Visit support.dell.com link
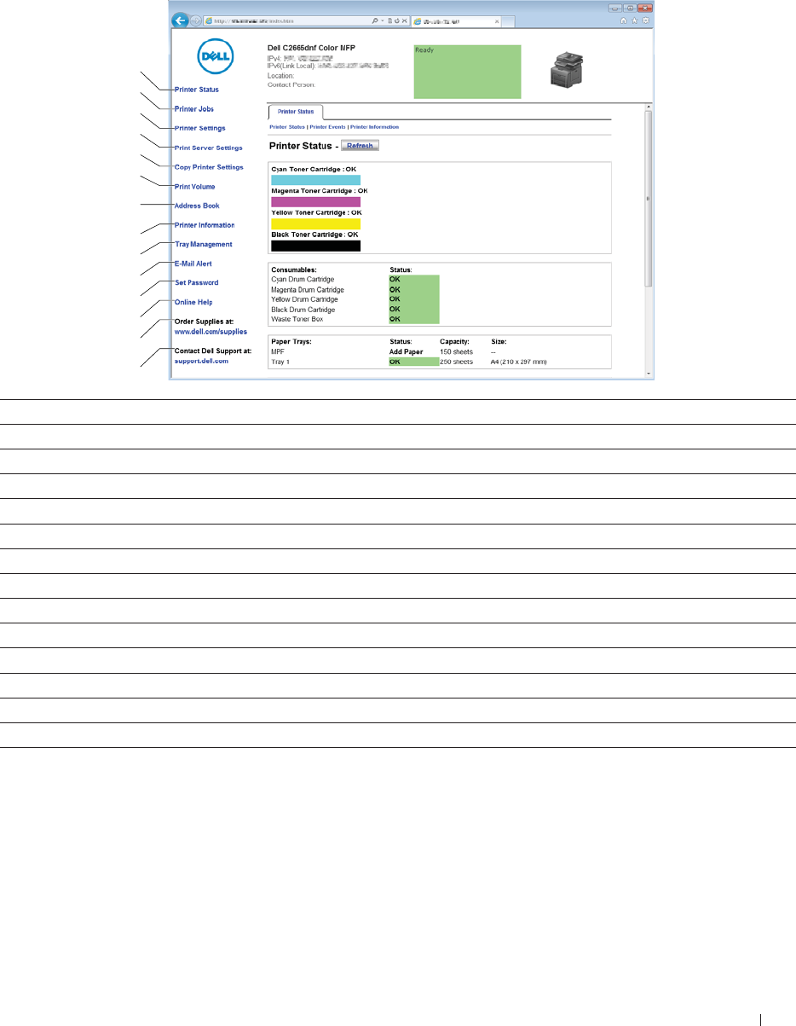796x1026 pixels. click(201, 361)
